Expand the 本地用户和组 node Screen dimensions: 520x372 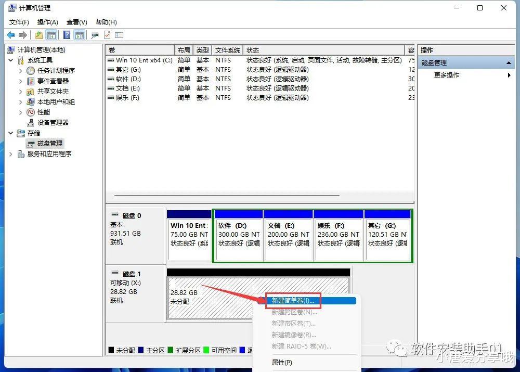[21, 102]
